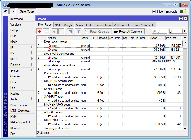191x139 pixels.
Task: Select the 'Drop Local Untrust' comment row
Action: [x=110, y=42]
